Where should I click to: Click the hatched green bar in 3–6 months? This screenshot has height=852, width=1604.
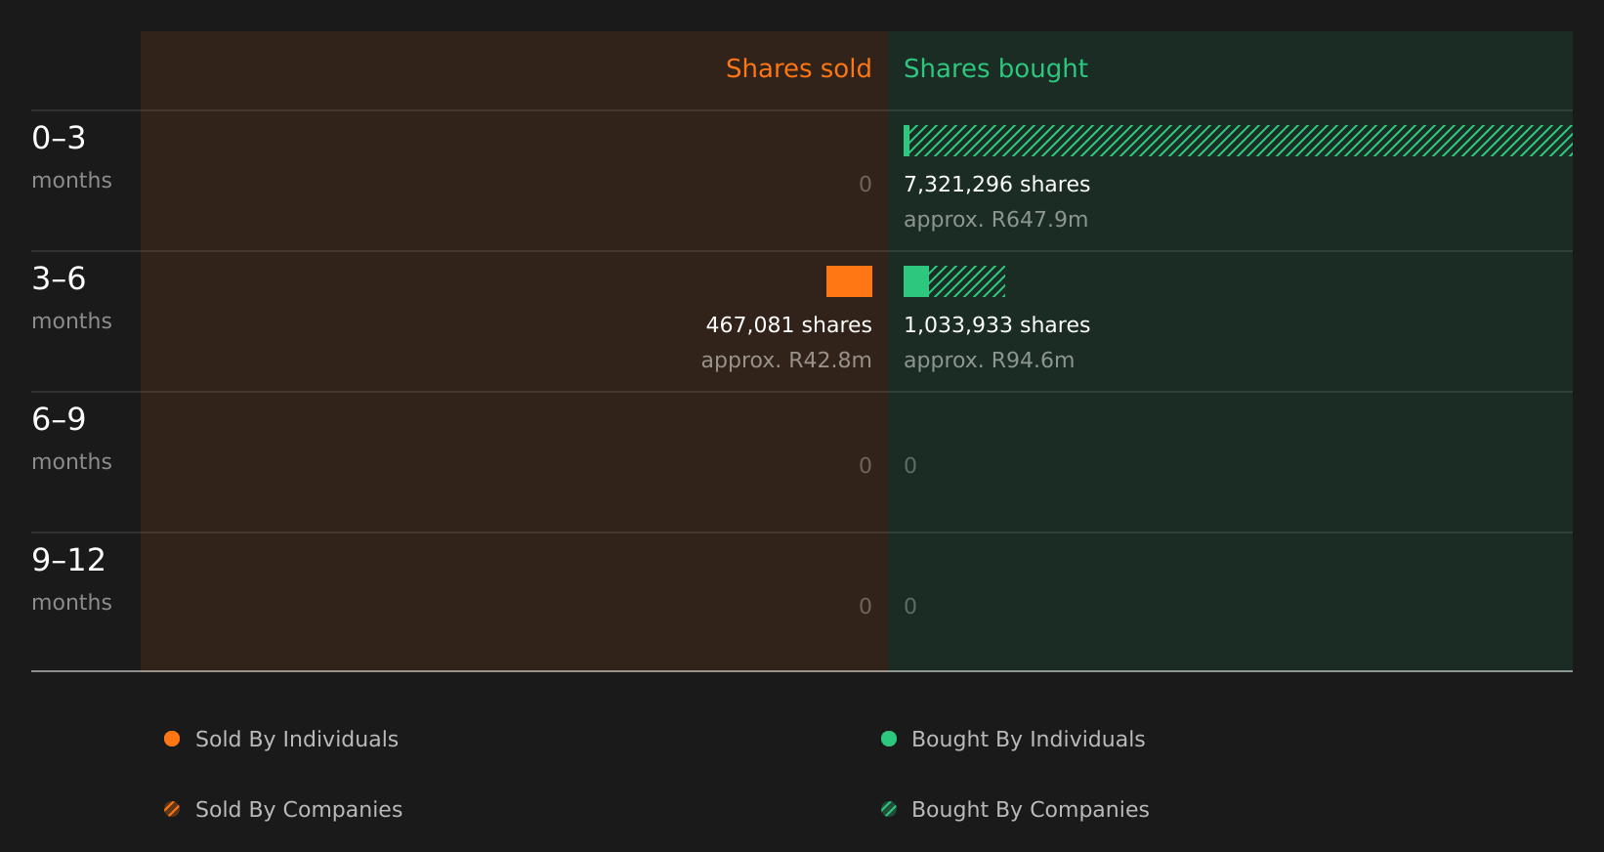967,281
